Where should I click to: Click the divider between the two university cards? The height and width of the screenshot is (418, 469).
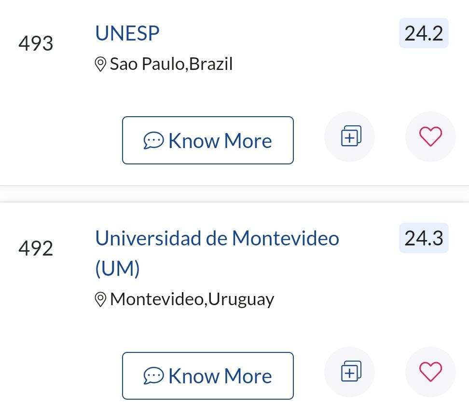pyautogui.click(x=234, y=194)
